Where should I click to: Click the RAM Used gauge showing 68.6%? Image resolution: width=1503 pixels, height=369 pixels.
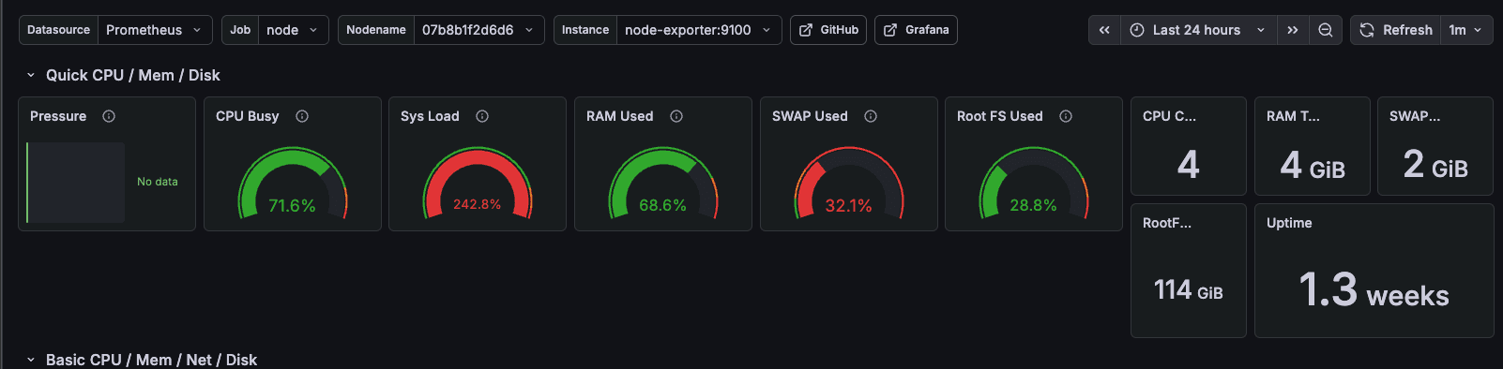663,184
